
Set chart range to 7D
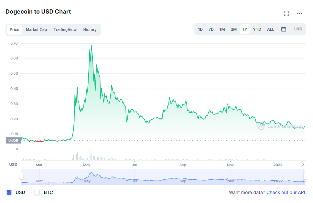click(211, 29)
